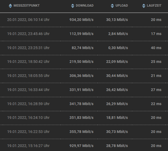Sort by Upload column header text
Viewport: 168px width, 151px height.
pyautogui.click(x=122, y=6)
